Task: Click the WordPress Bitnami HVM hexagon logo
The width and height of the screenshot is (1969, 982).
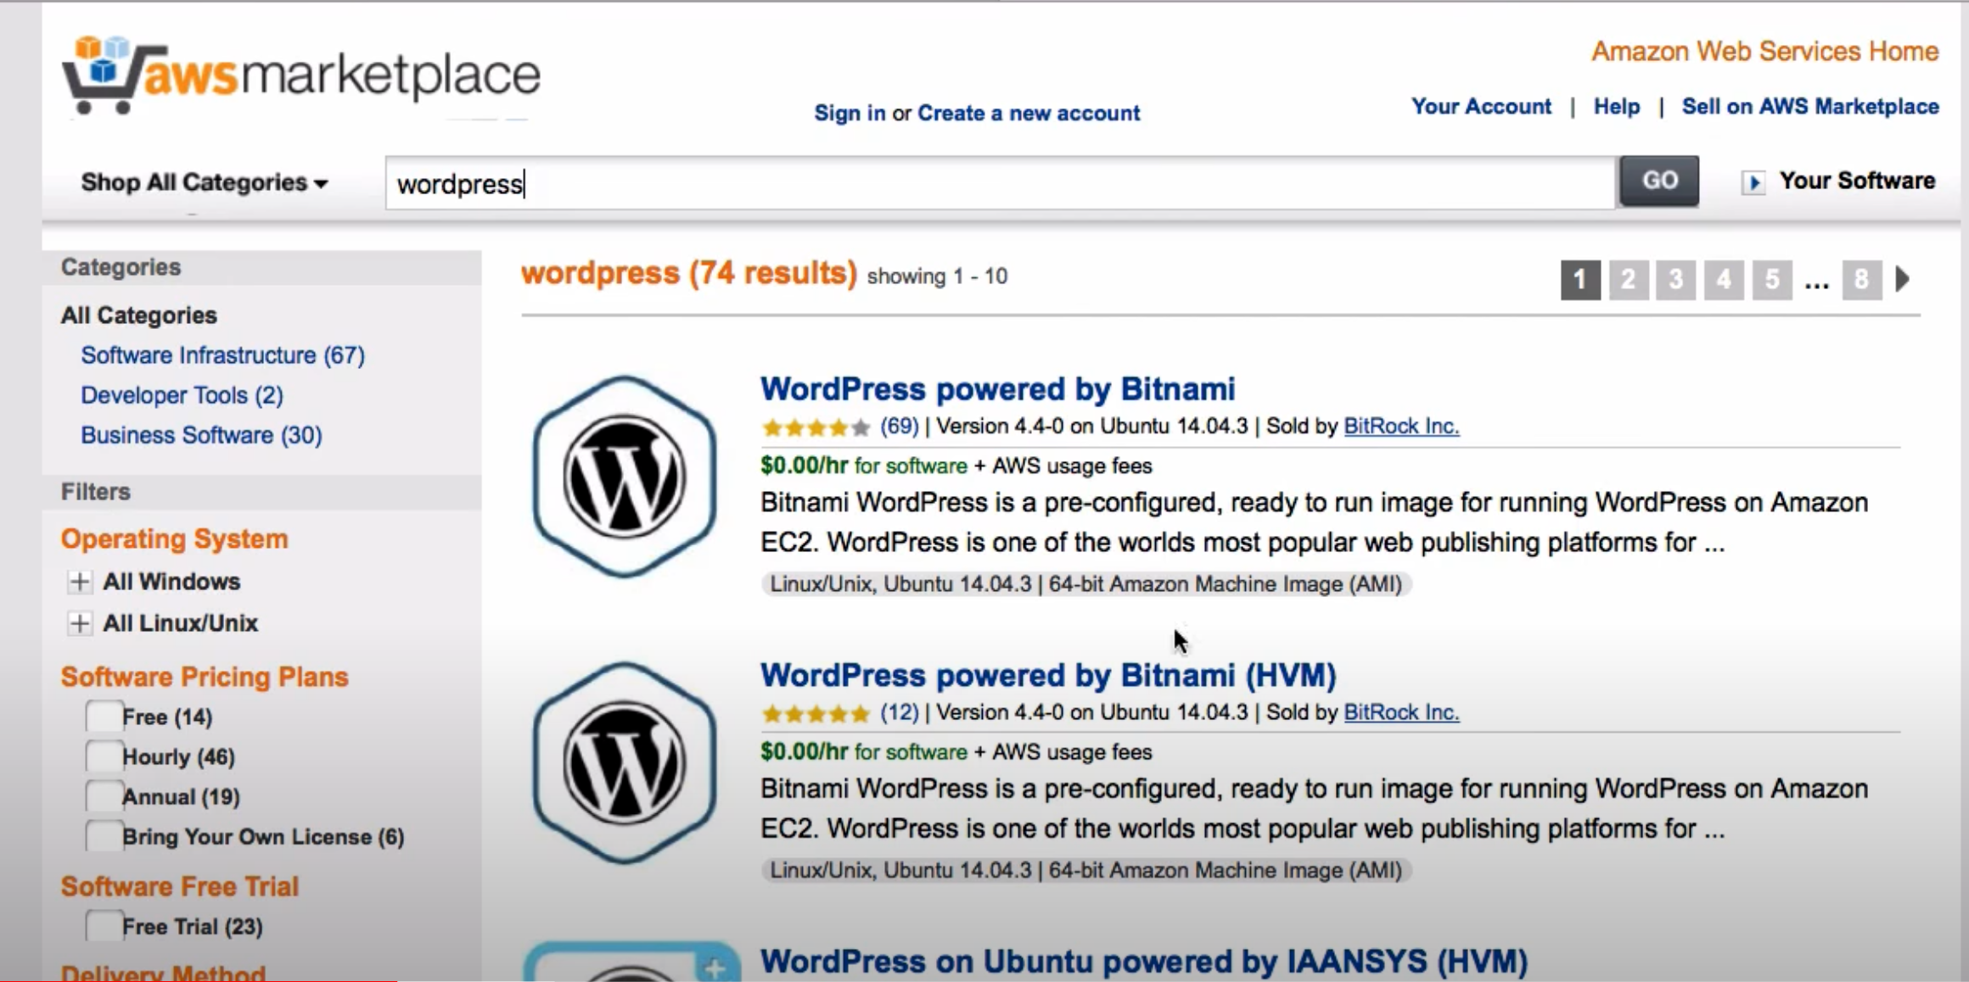Action: tap(625, 763)
